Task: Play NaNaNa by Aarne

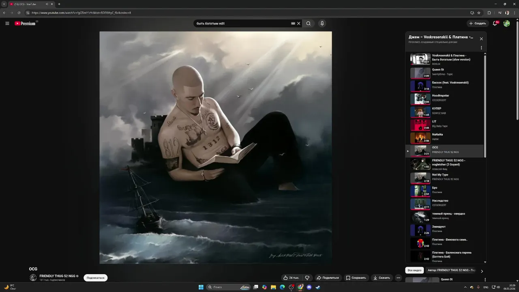Action: click(x=445, y=138)
